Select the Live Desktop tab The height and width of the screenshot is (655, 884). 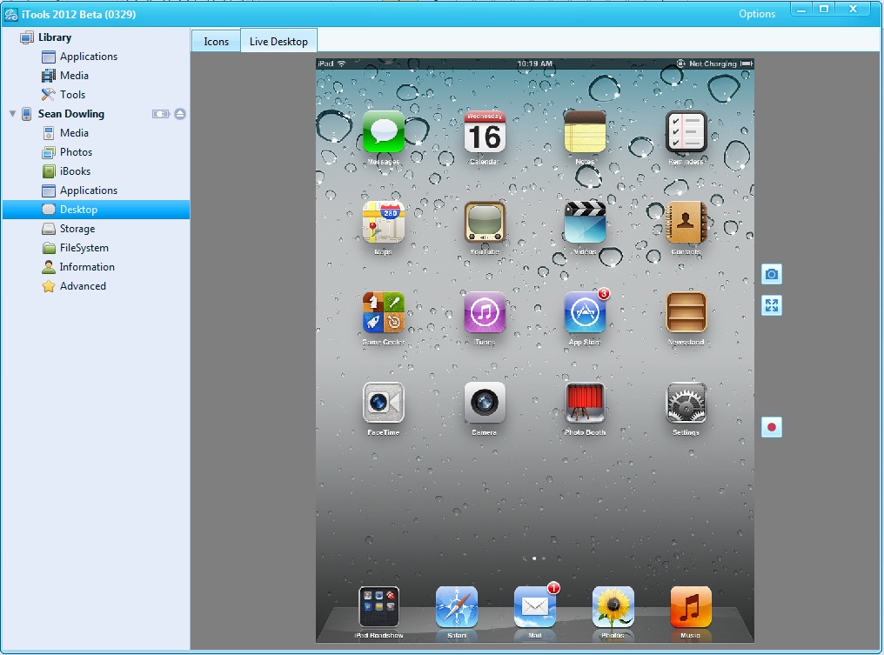pos(278,41)
